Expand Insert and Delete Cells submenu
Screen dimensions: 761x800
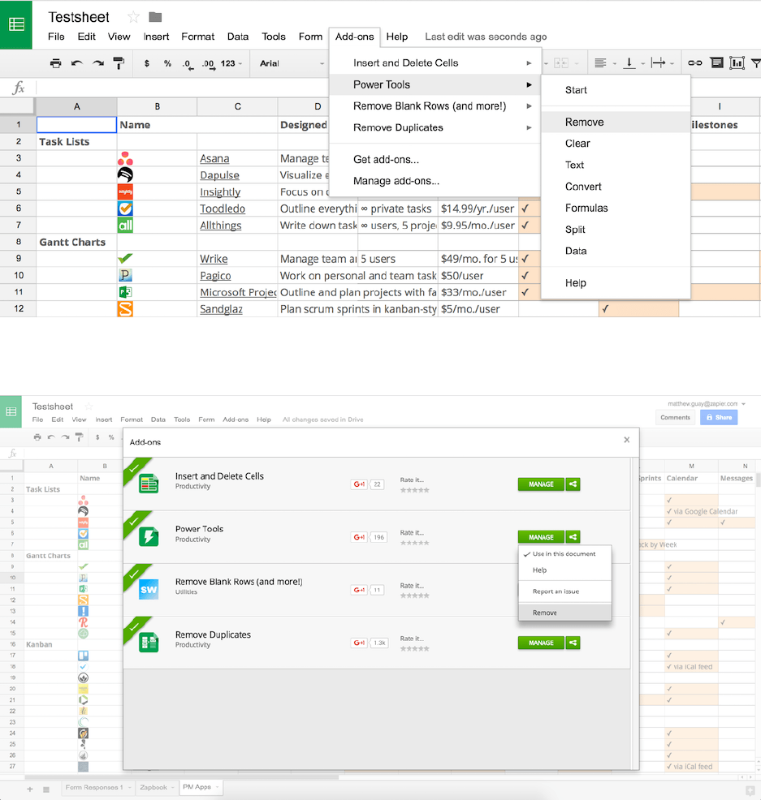[x=529, y=62]
